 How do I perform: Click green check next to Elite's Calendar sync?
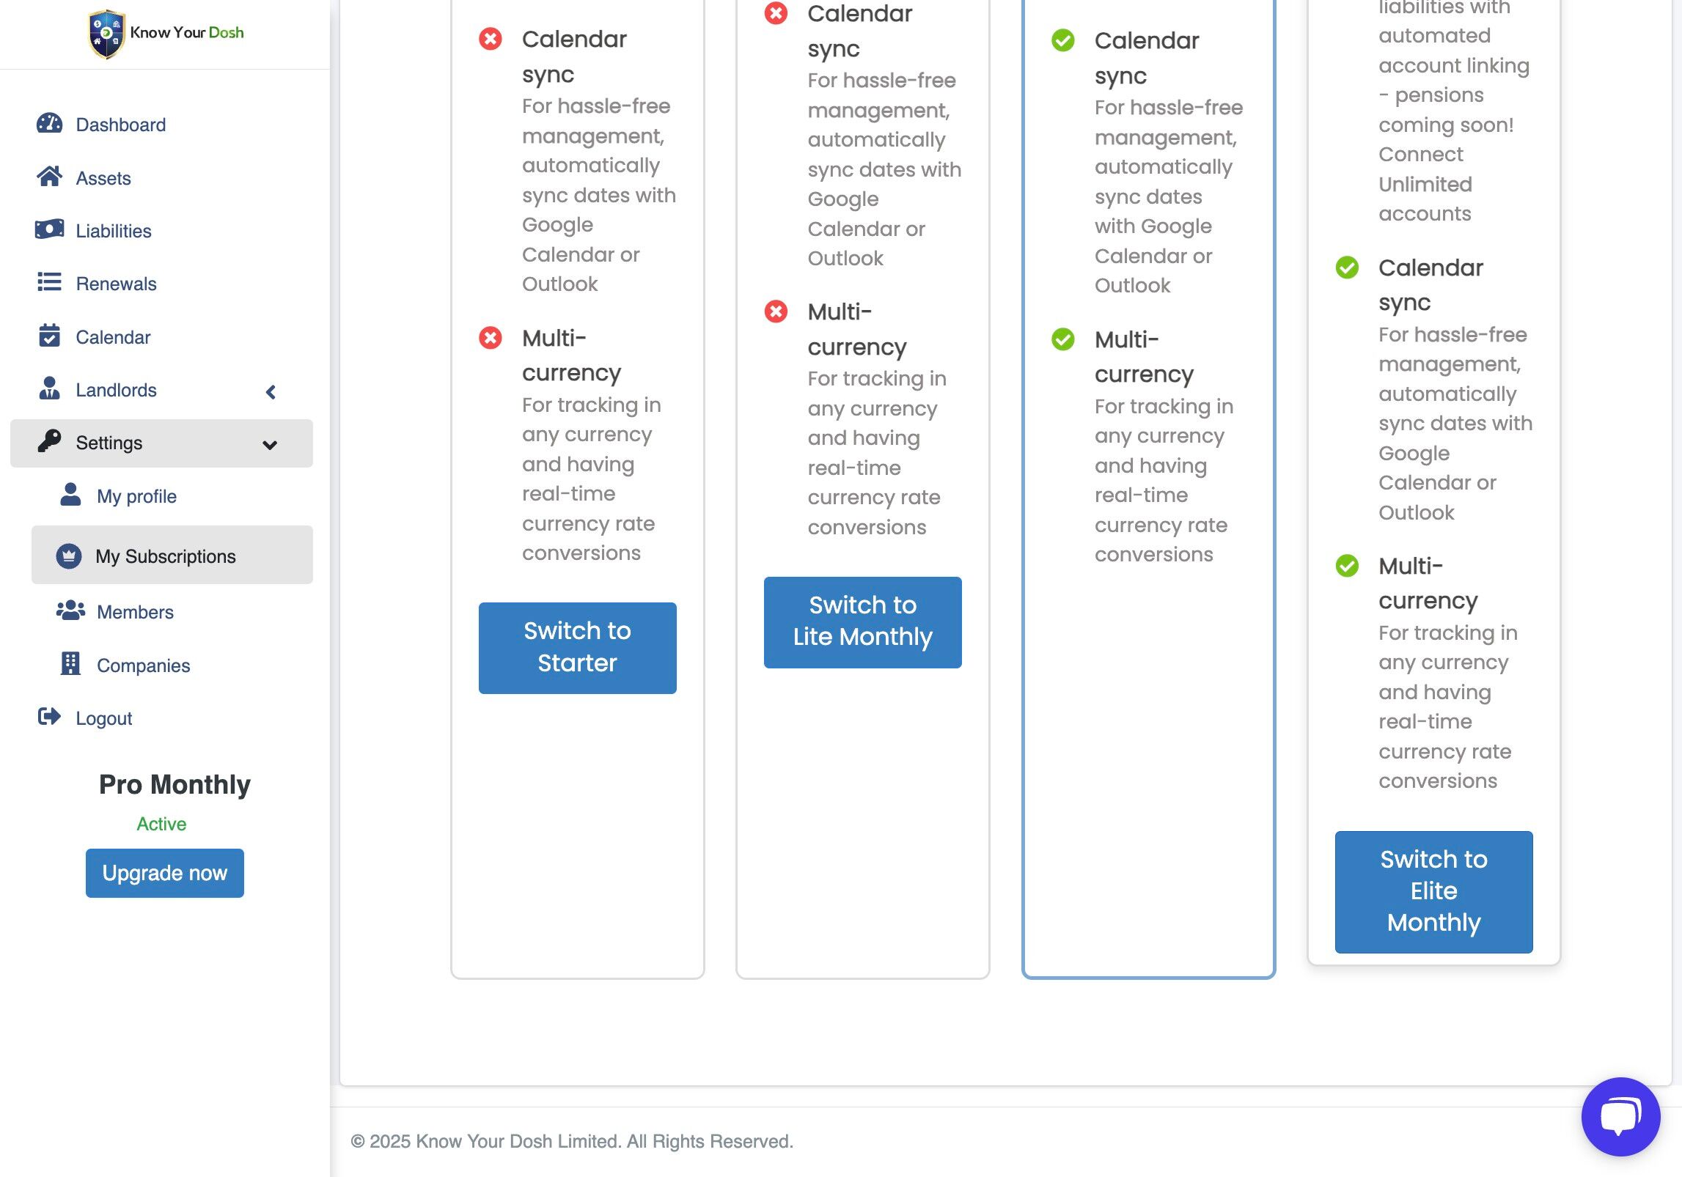coord(1346,267)
